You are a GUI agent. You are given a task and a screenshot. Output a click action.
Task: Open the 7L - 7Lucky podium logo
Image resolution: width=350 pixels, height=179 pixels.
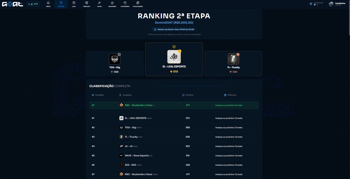233,59
